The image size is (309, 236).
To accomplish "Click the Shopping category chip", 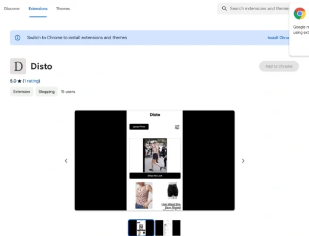I will pos(46,92).
